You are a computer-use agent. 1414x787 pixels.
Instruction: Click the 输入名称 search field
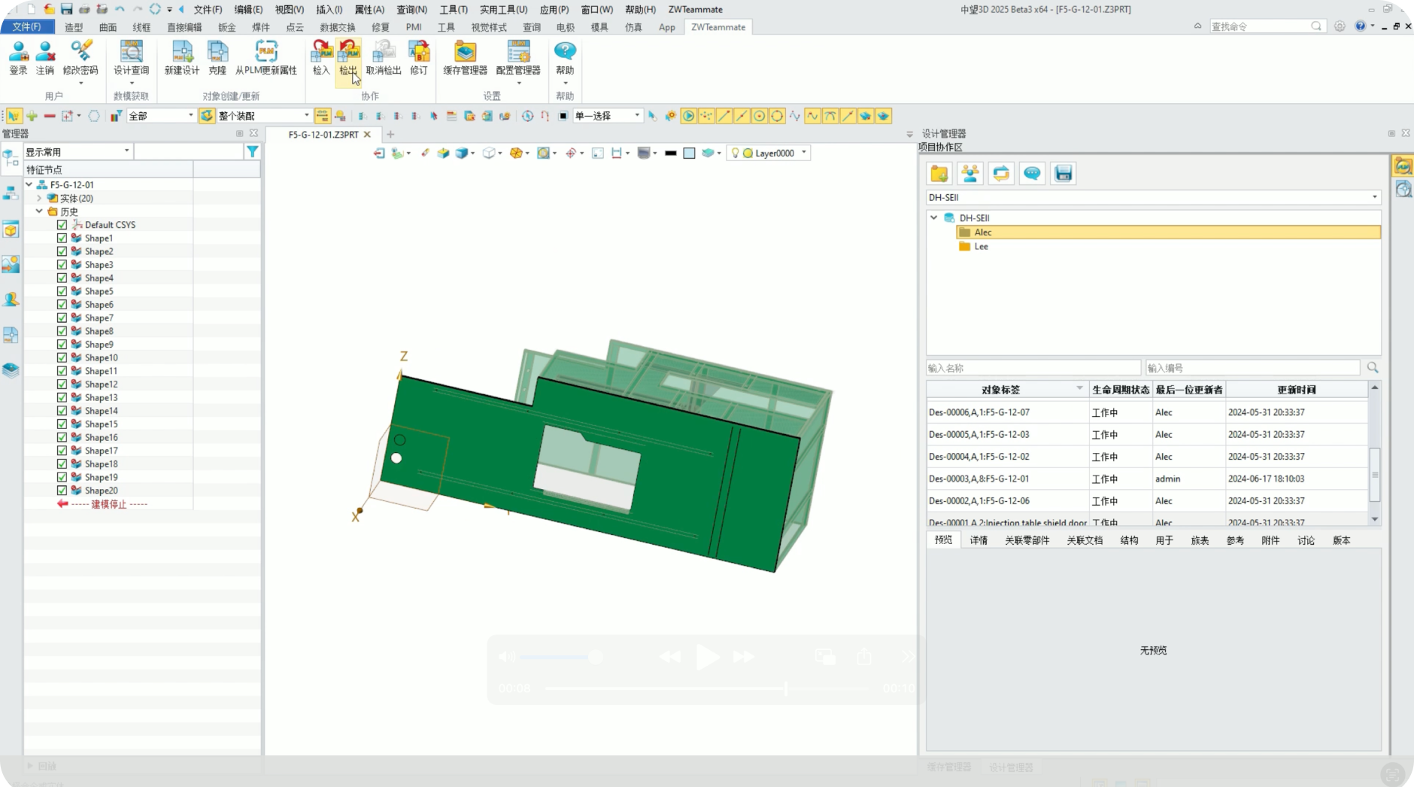tap(1033, 368)
